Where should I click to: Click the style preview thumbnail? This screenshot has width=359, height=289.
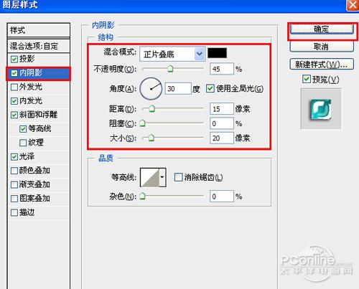[321, 109]
